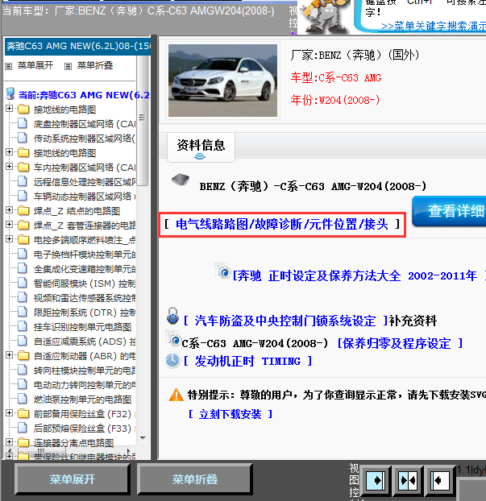This screenshot has height=501, width=486.
Task: Open 转向柱模块控制单元 document icon
Action: (x=23, y=370)
